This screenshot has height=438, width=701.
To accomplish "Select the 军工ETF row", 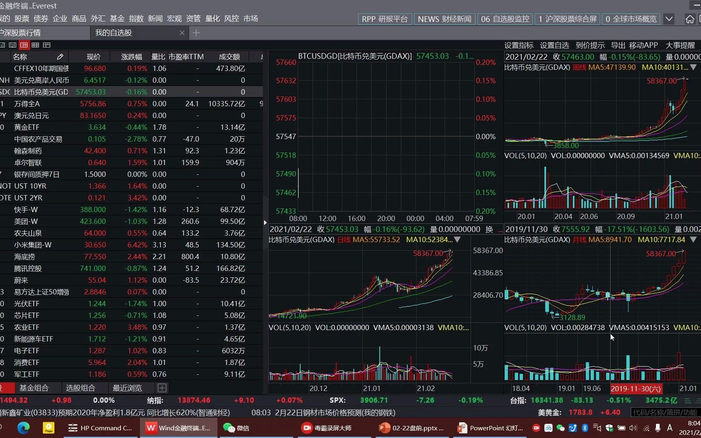I will click(x=131, y=374).
